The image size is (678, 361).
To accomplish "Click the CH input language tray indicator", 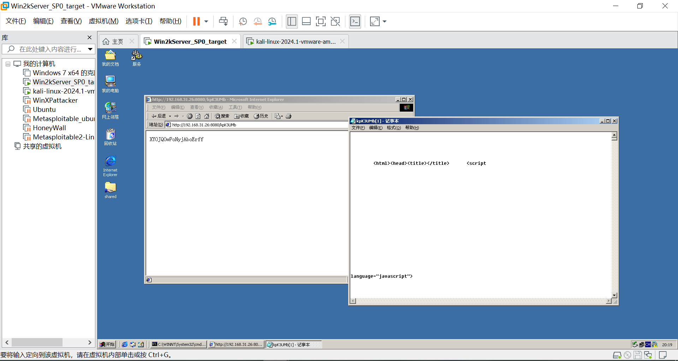I will tap(648, 344).
